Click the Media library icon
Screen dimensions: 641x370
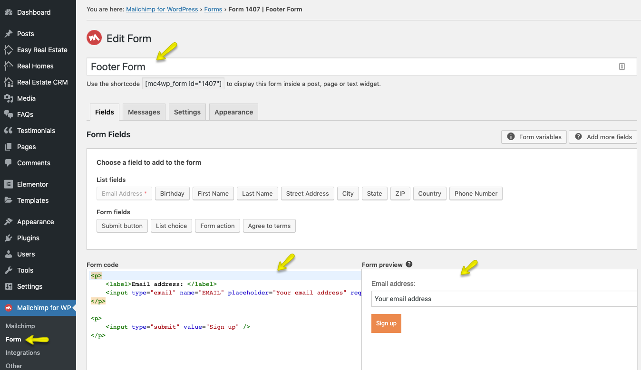9,98
